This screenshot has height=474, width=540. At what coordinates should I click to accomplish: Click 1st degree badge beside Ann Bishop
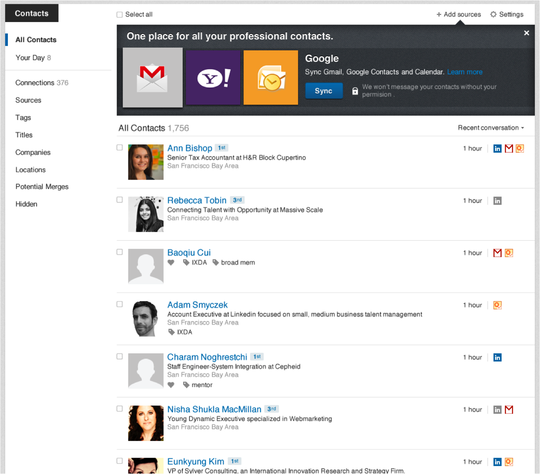pyautogui.click(x=222, y=148)
